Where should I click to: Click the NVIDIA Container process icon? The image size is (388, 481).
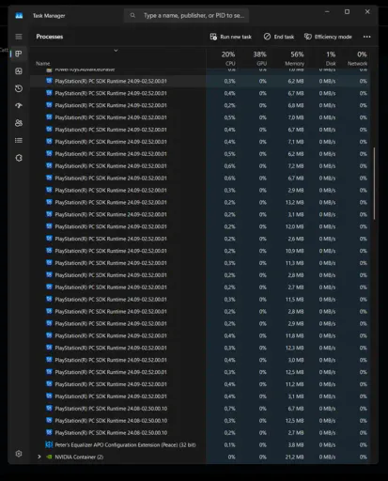[49, 457]
